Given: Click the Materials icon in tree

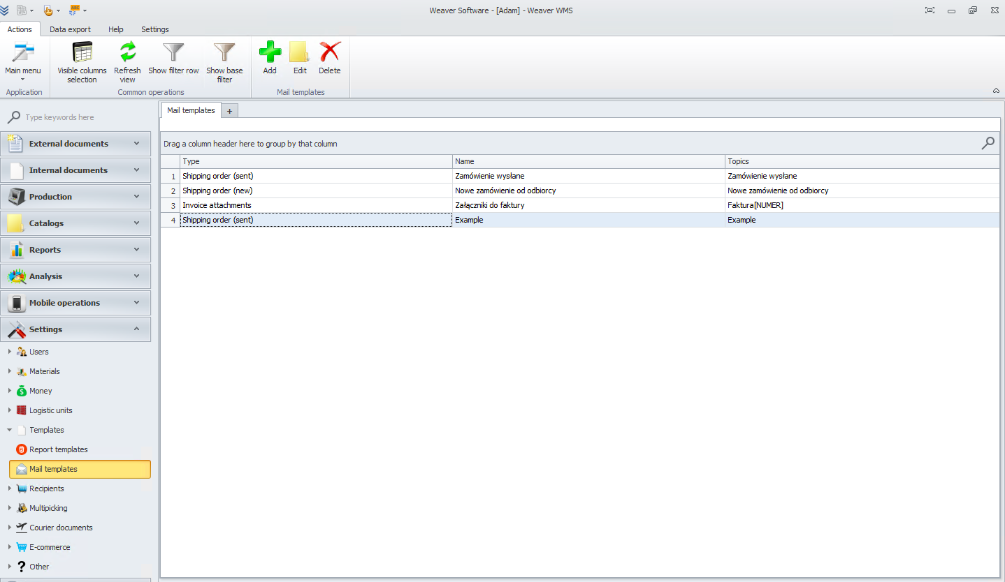Looking at the screenshot, I should 22,371.
